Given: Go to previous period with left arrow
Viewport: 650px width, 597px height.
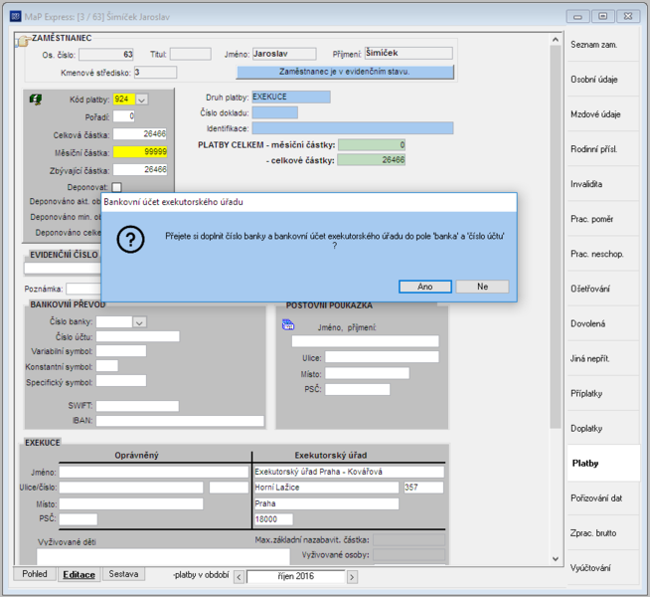Looking at the screenshot, I should (x=239, y=577).
